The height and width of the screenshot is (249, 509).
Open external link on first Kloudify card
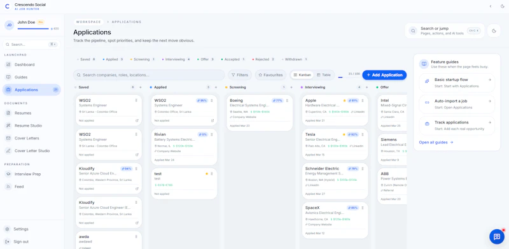pos(137,189)
